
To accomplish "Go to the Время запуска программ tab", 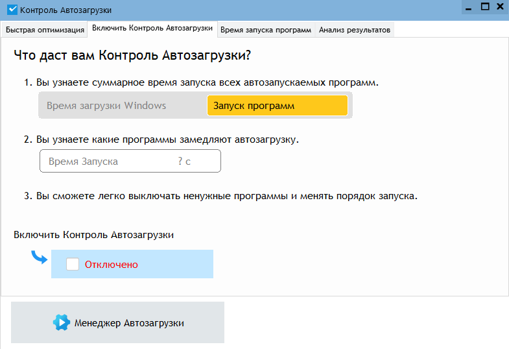I will pyautogui.click(x=266, y=30).
